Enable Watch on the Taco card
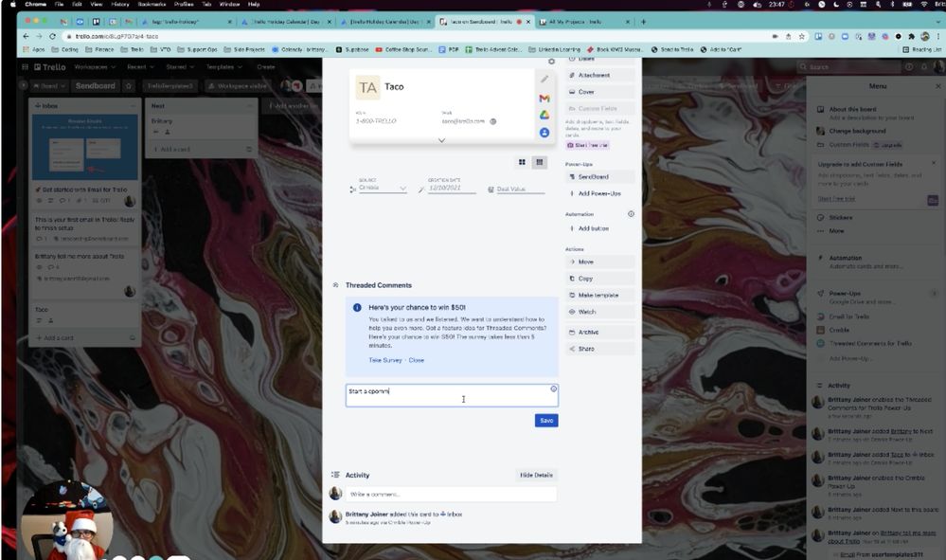This screenshot has width=946, height=560. click(x=587, y=312)
